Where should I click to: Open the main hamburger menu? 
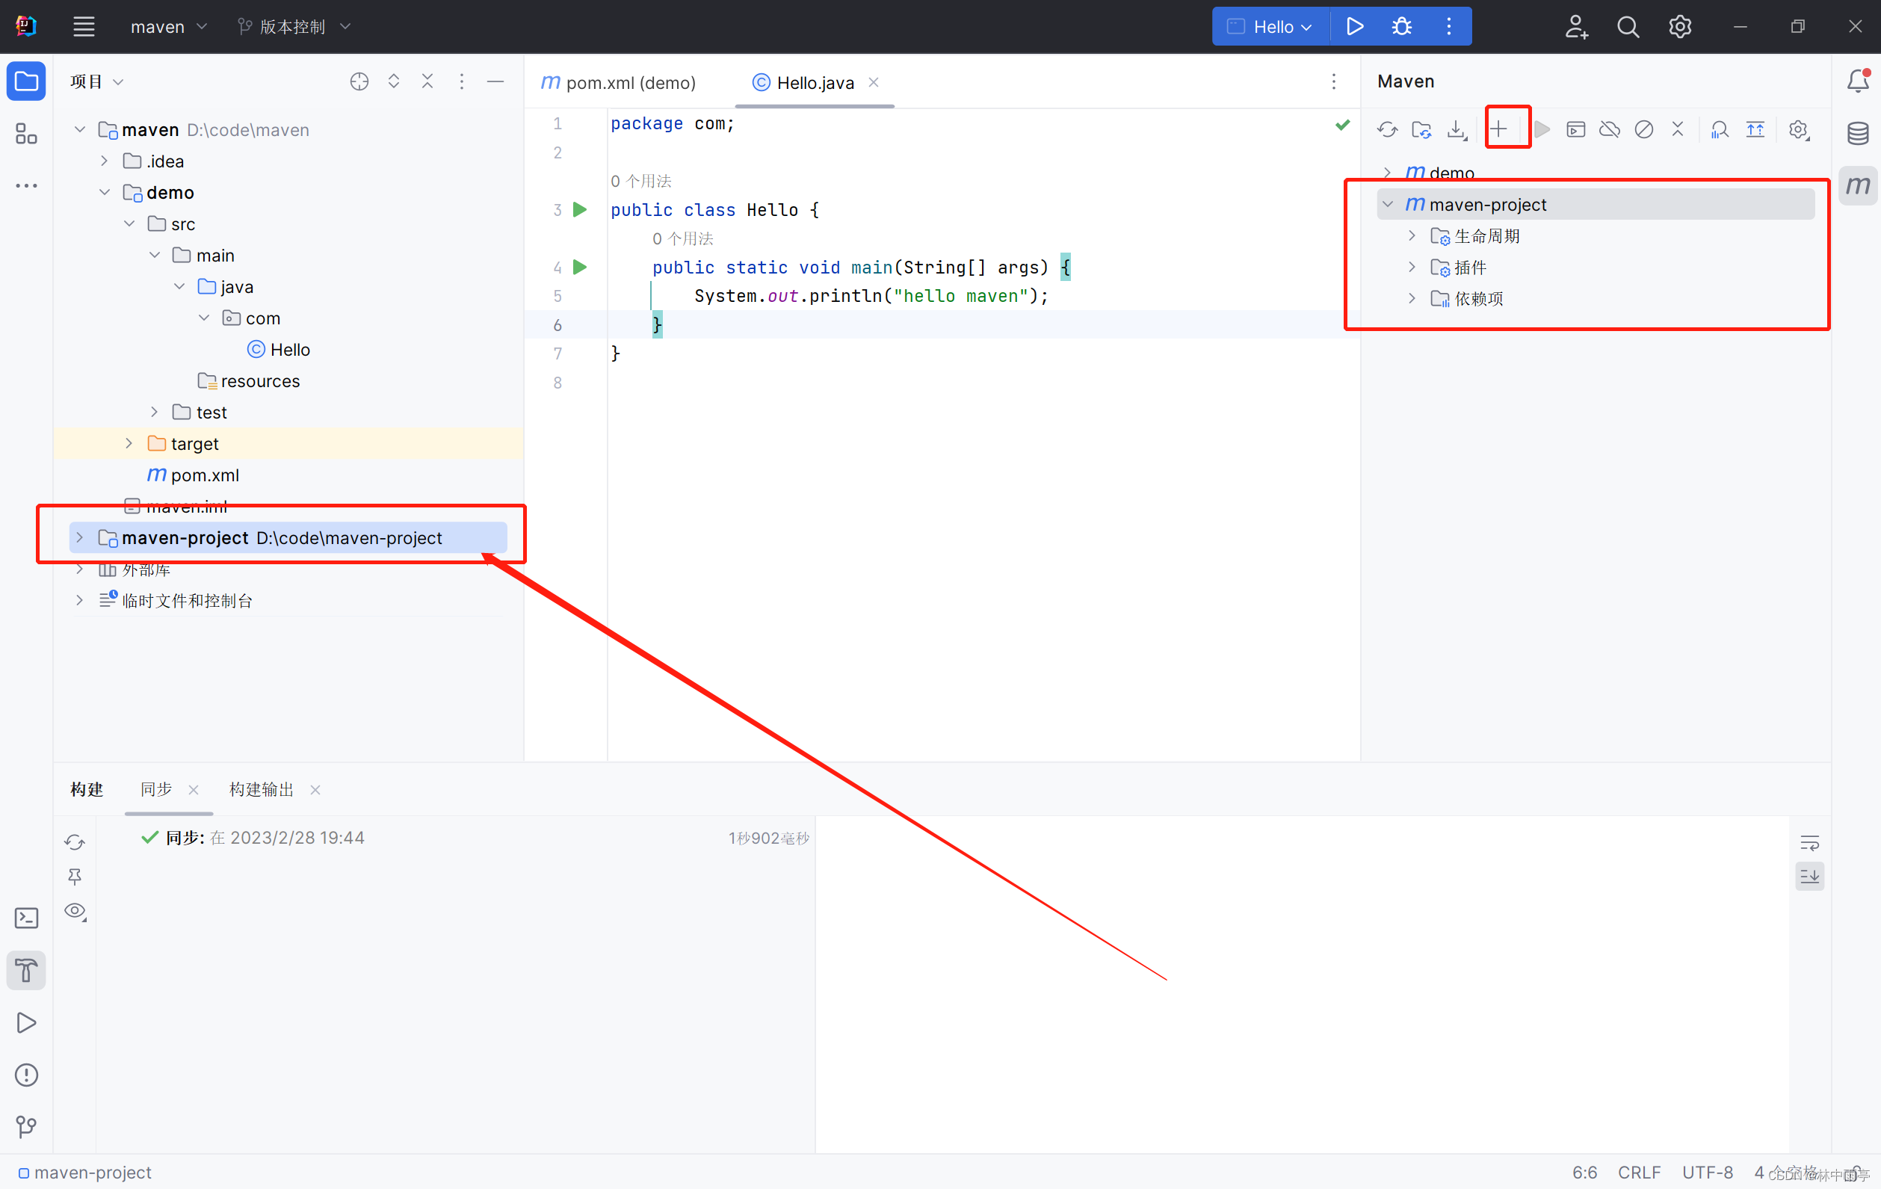click(84, 27)
